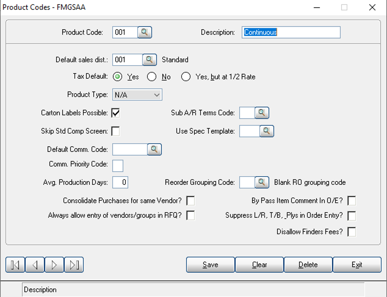Screen dimensions: 387x297
Task: Check Skip Std Comp Screen
Action: click(x=116, y=131)
